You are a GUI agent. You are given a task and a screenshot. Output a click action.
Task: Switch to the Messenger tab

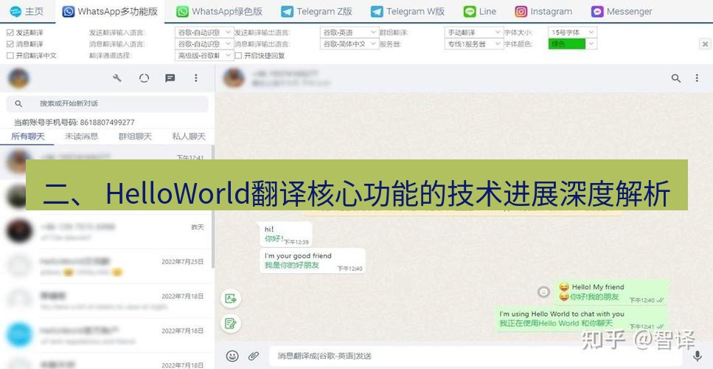(x=622, y=11)
